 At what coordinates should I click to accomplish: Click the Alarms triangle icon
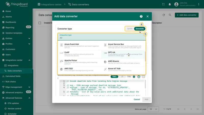(x=3, y=17)
